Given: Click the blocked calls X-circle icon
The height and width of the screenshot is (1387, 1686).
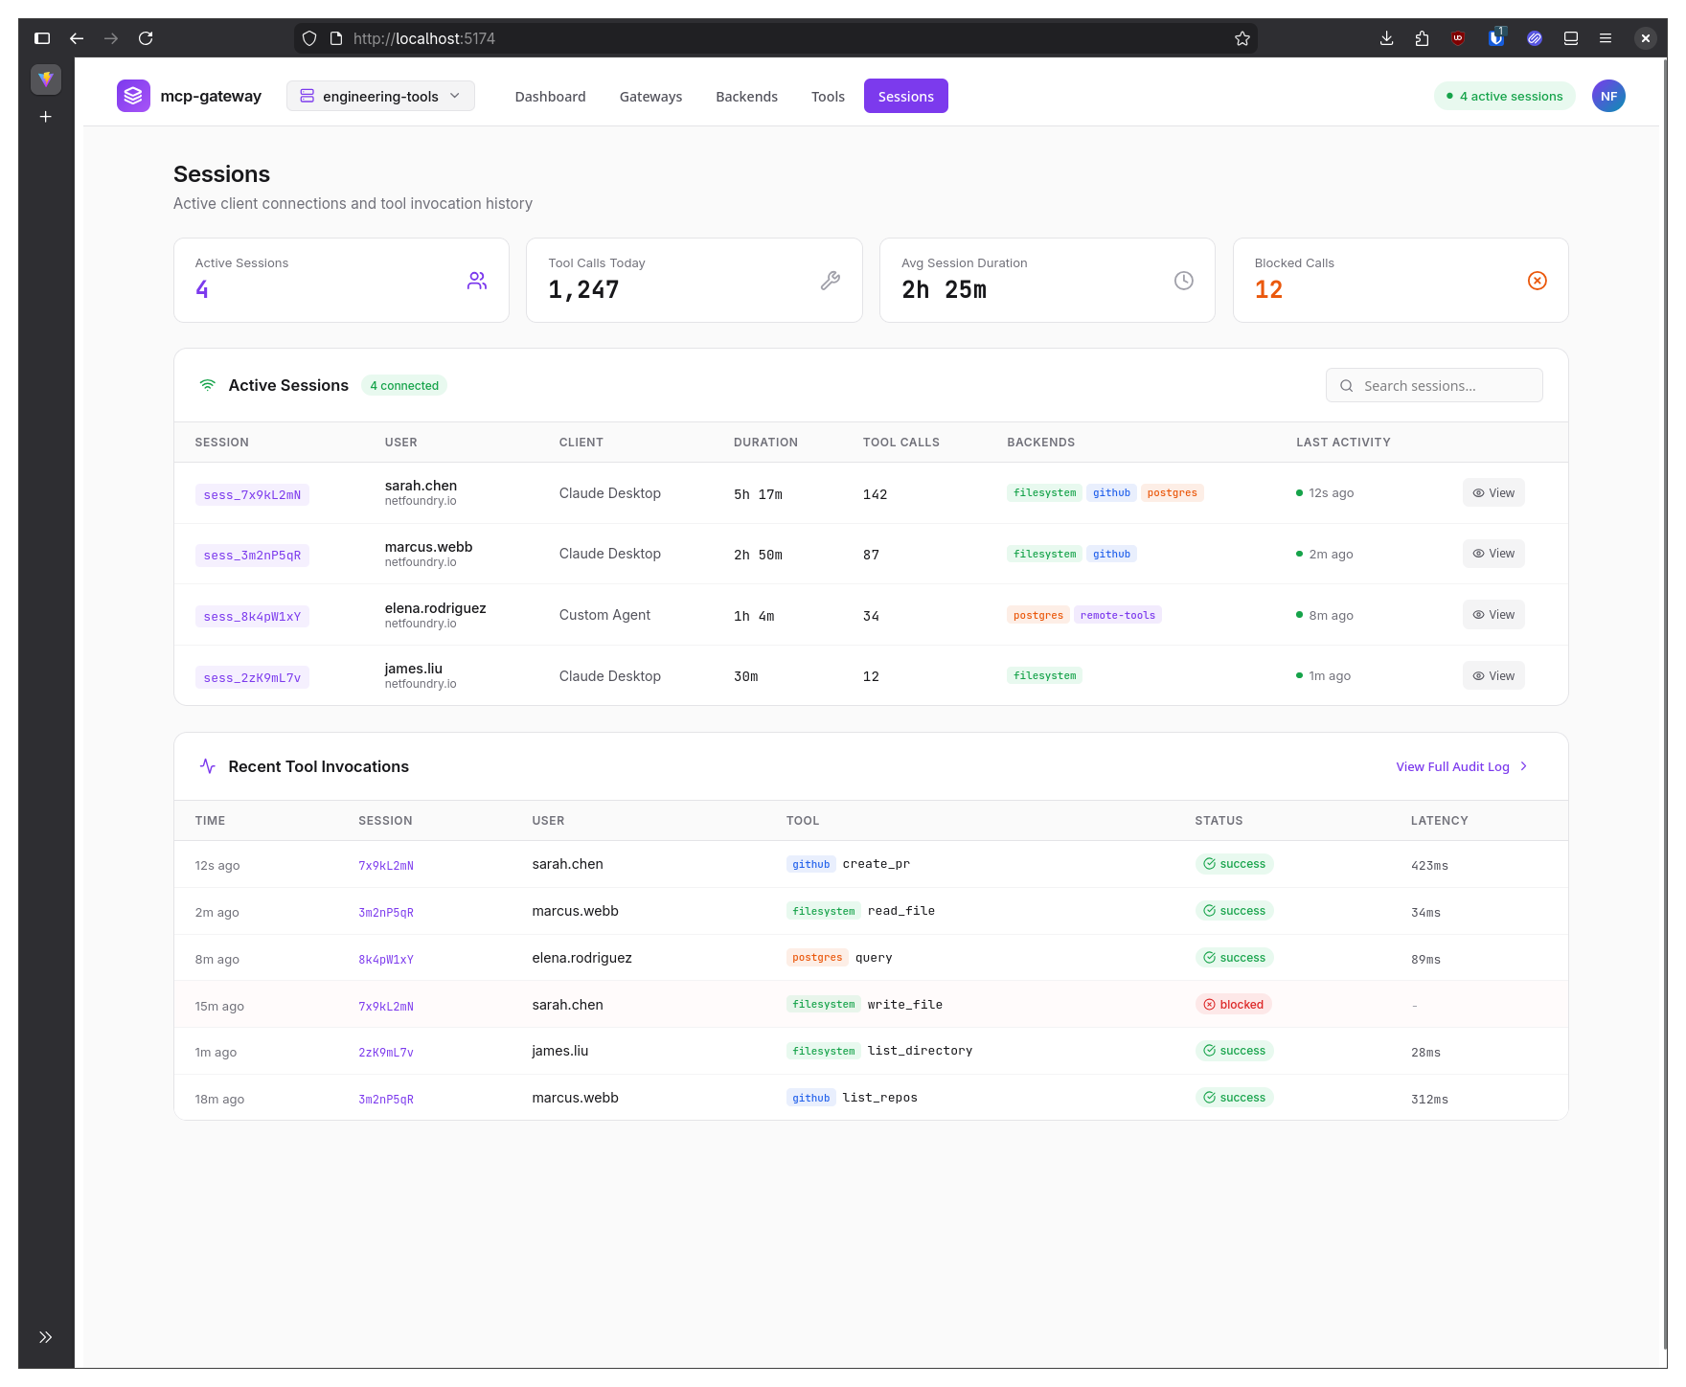Looking at the screenshot, I should tap(1537, 281).
